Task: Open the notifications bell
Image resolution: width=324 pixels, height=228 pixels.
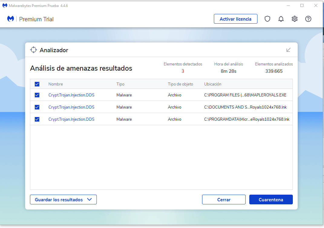Action: point(281,19)
